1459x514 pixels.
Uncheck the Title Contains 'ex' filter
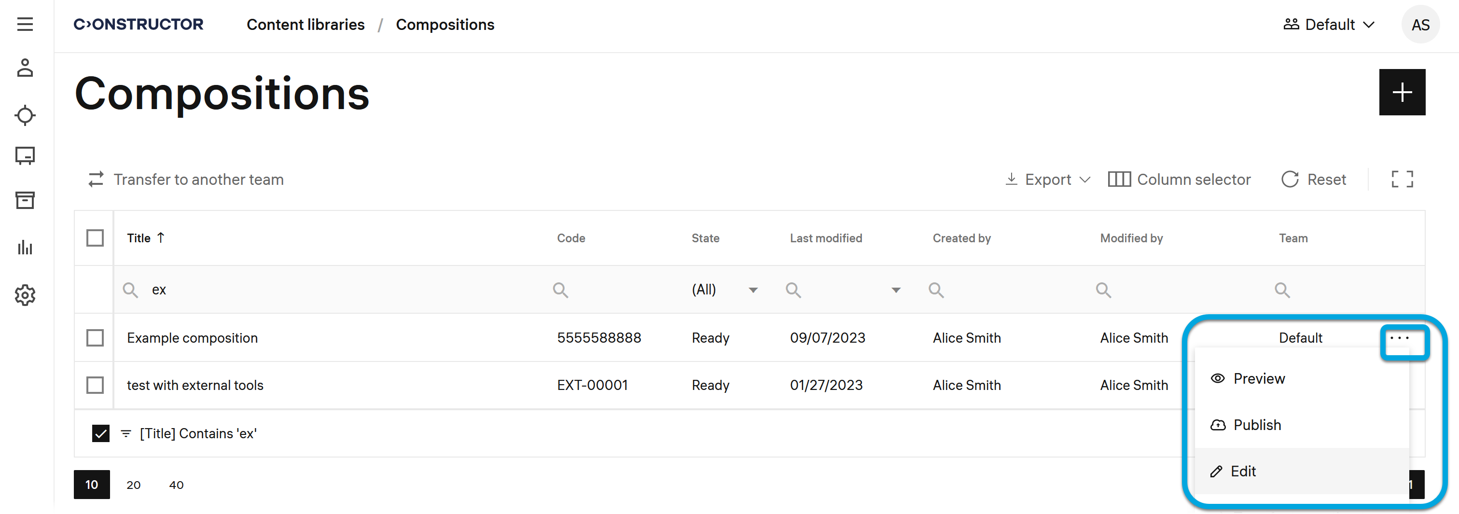click(x=101, y=433)
